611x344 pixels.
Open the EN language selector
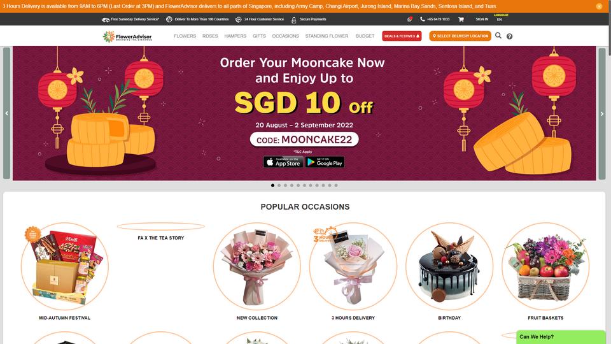[499, 20]
